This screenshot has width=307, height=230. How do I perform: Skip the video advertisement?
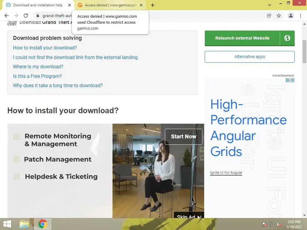(189, 215)
